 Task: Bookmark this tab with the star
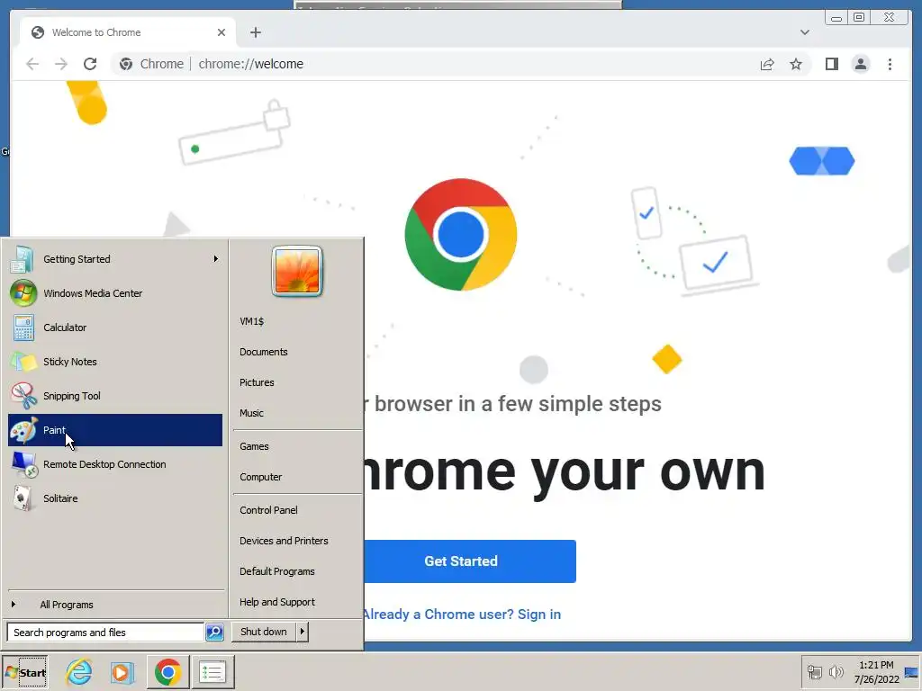click(796, 64)
